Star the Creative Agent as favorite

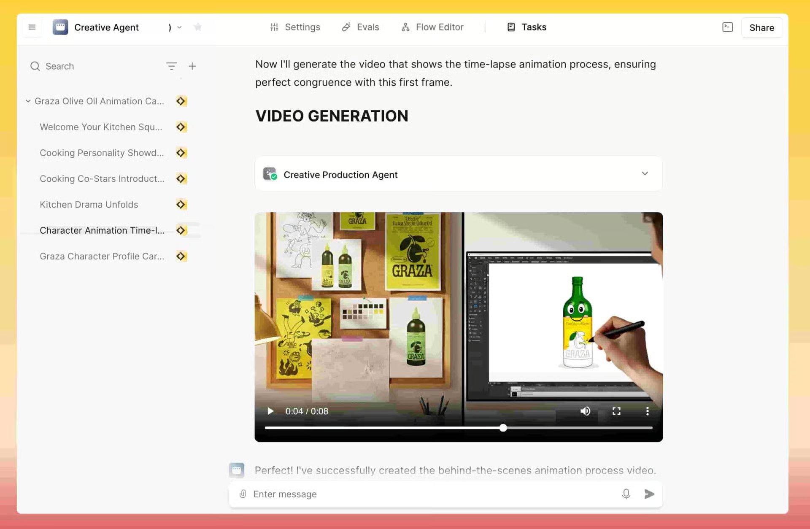point(197,27)
